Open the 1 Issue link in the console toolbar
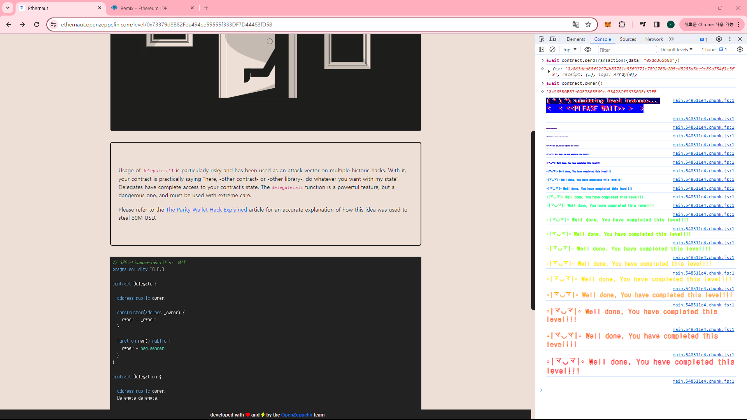Viewport: 747px width, 420px height. click(714, 50)
